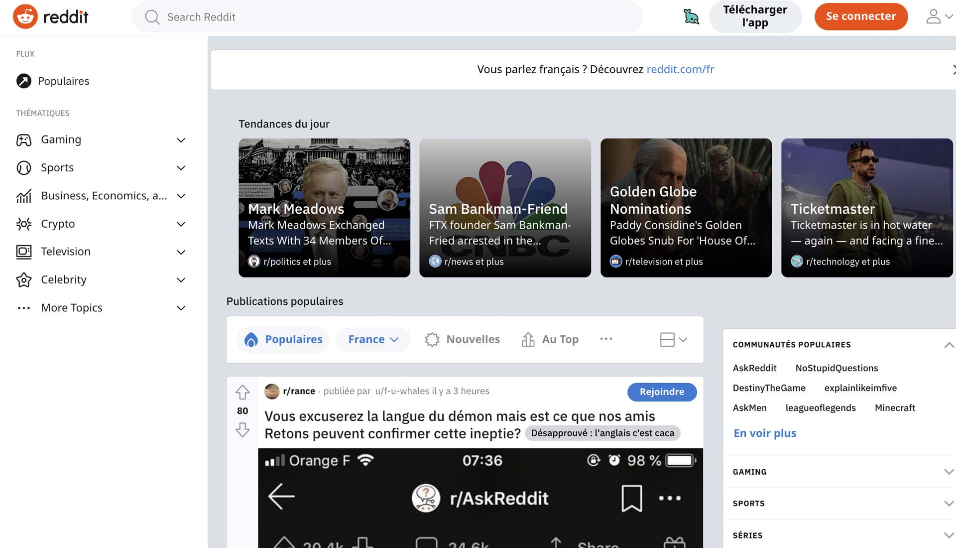The width and height of the screenshot is (956, 548).
Task: Click the Se connecter button
Action: (x=861, y=16)
